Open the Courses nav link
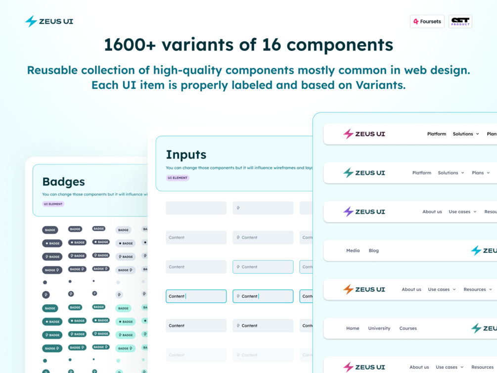The height and width of the screenshot is (373, 497). coord(408,328)
